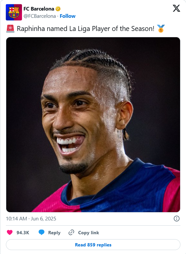Like the tweet with heart icon
This screenshot has height=254, width=186.
click(10, 233)
